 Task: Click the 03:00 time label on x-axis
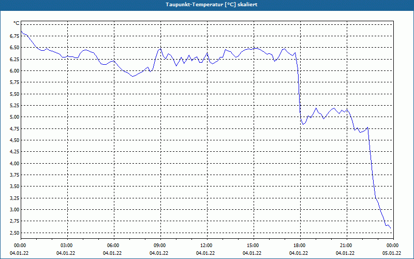click(x=68, y=246)
